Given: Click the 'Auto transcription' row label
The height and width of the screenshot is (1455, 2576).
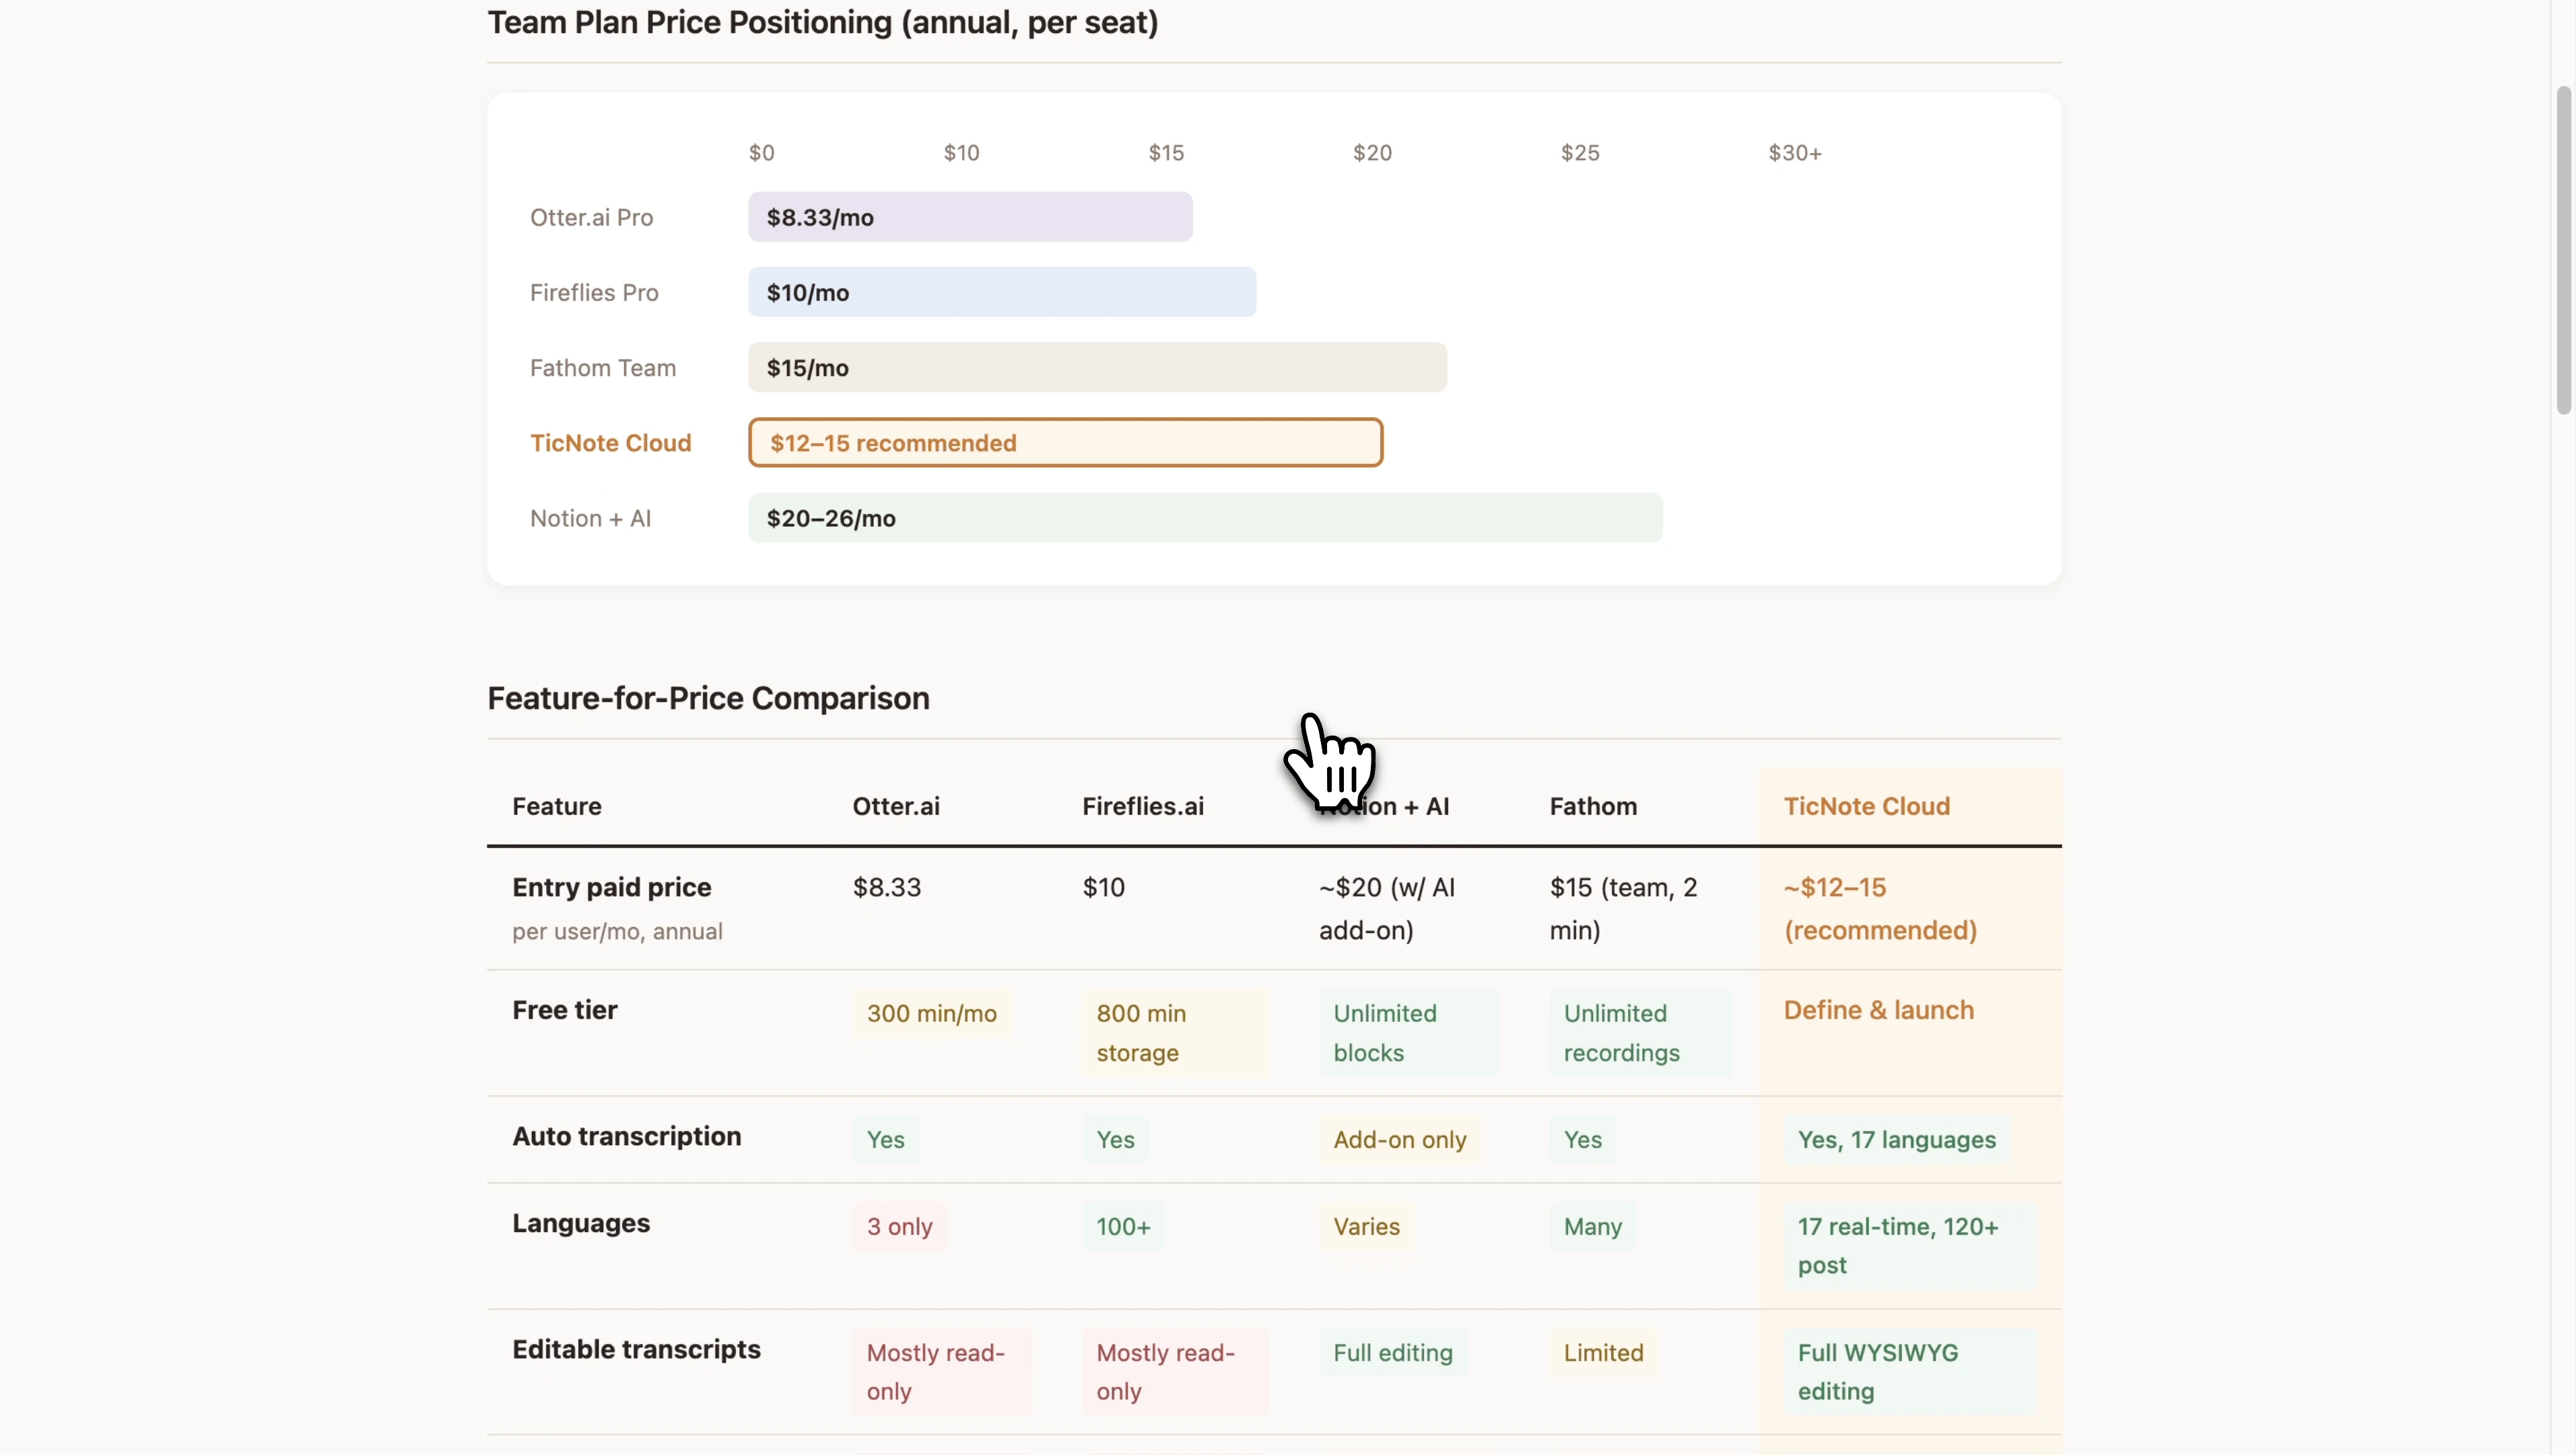Looking at the screenshot, I should click(626, 1136).
